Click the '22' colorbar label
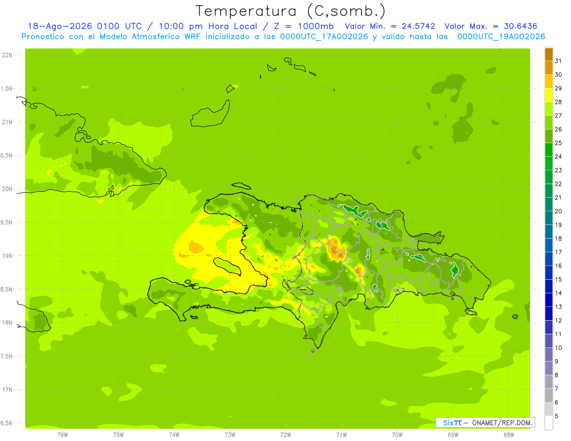Image resolution: width=571 pixels, height=441 pixels. (559, 184)
